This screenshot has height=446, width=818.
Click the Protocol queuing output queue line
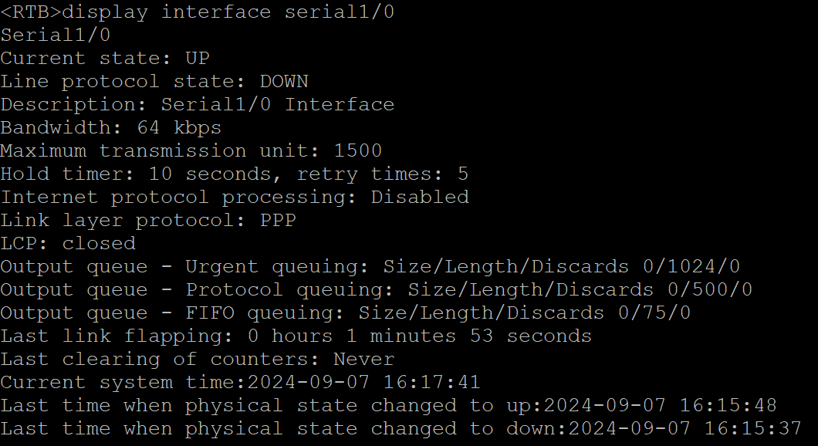(x=377, y=289)
